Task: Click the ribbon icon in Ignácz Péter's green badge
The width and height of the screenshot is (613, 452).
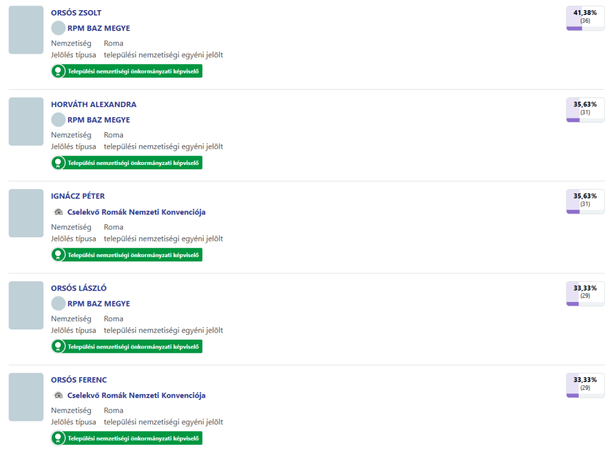Action: [x=58, y=255]
